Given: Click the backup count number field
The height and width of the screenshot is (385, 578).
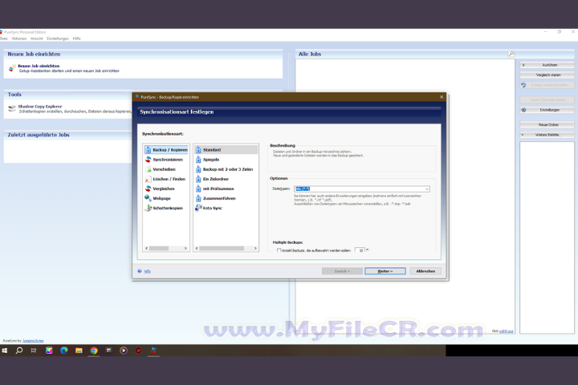Looking at the screenshot, I should [360, 250].
